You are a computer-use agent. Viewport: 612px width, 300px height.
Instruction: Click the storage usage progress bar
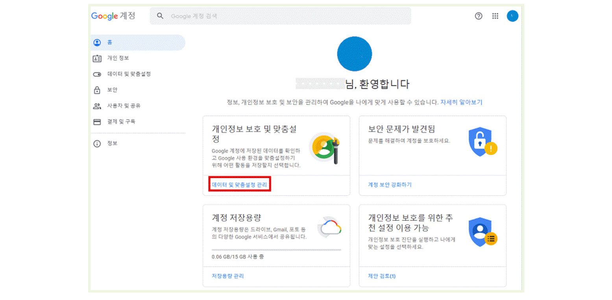[276, 250]
